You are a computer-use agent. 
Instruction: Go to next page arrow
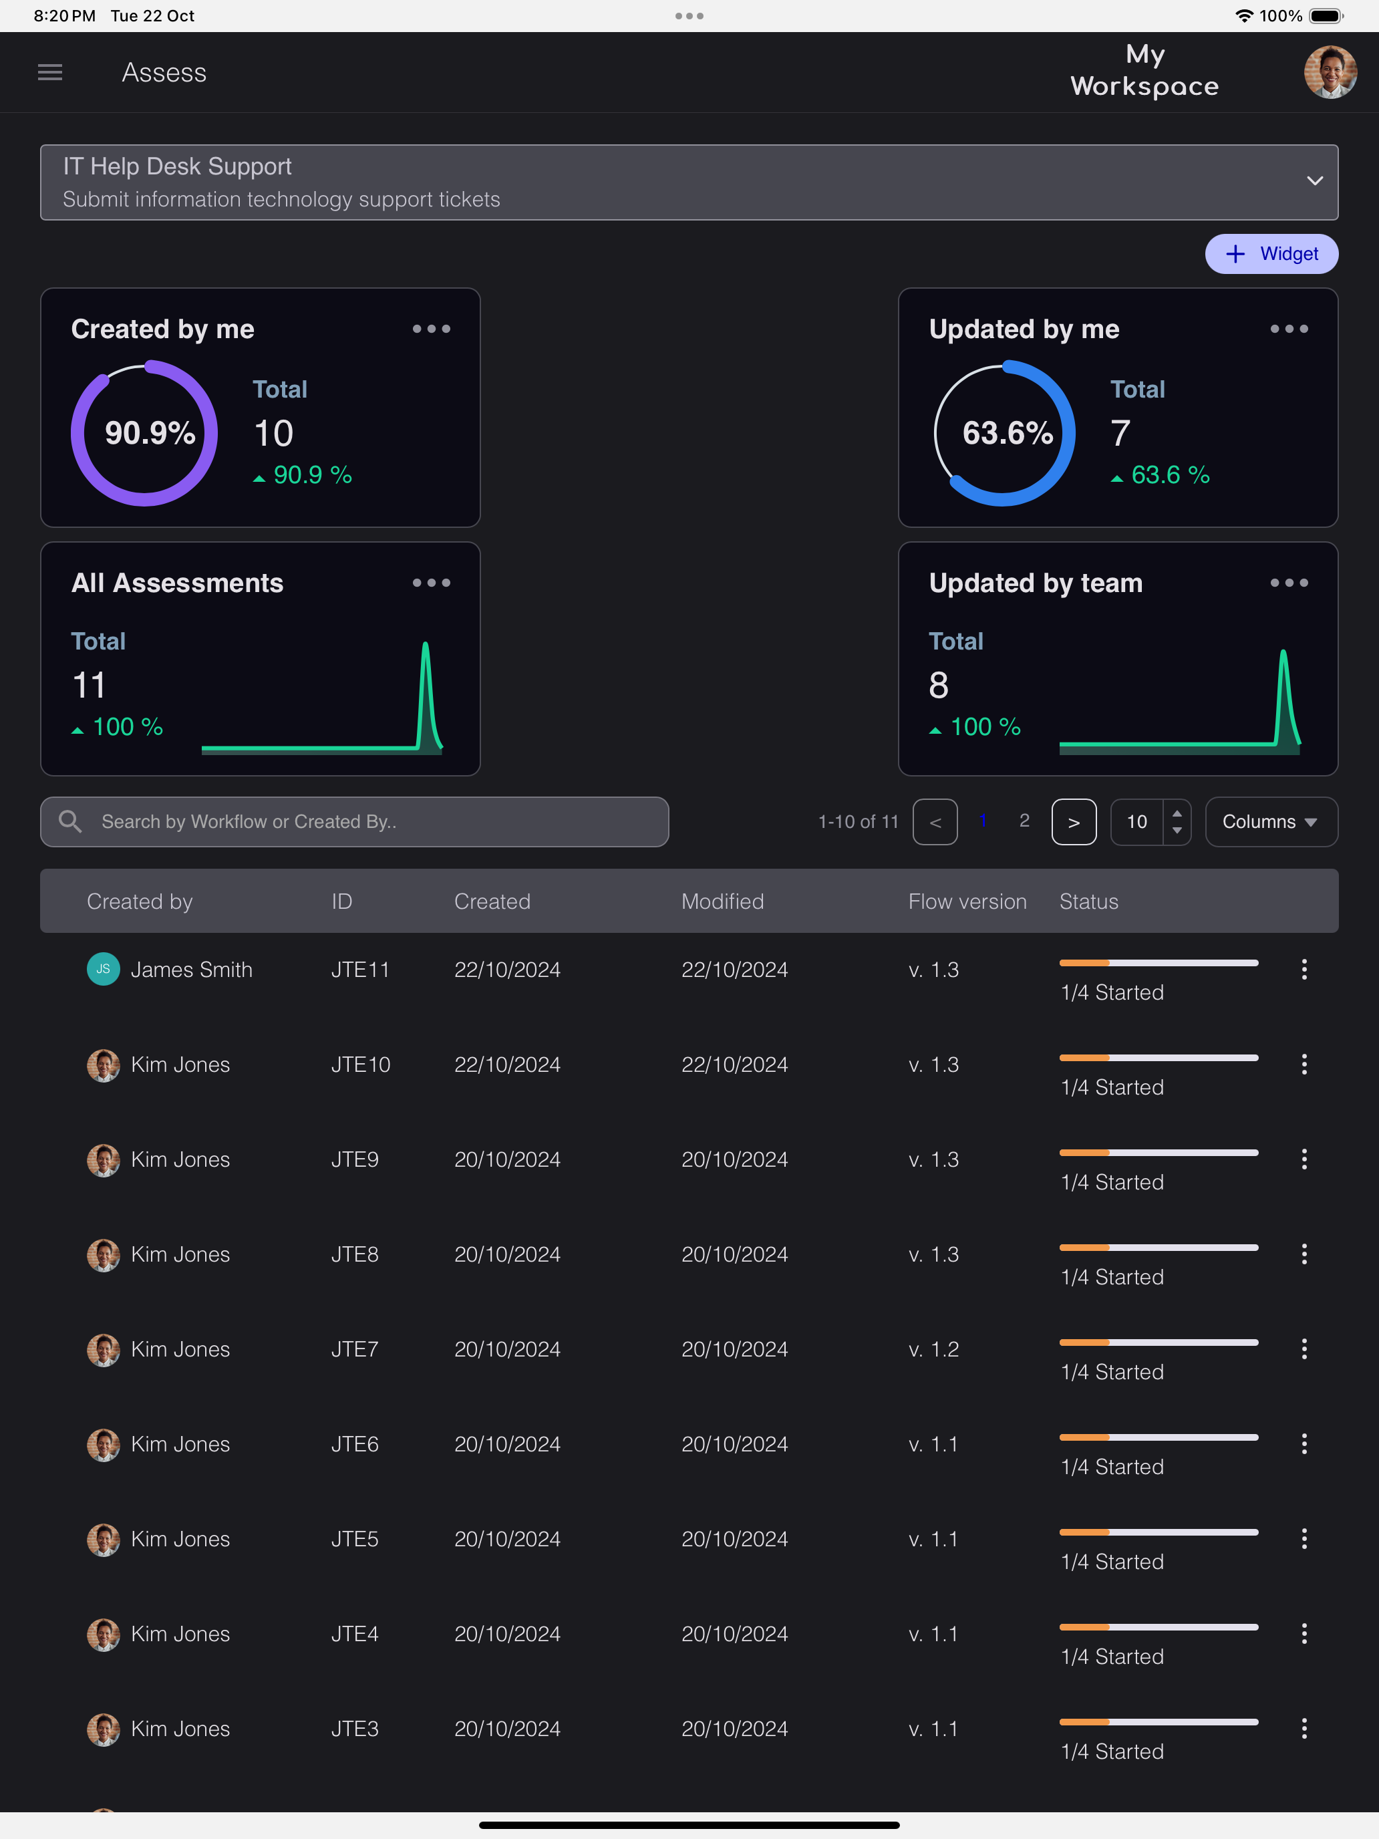click(1073, 821)
